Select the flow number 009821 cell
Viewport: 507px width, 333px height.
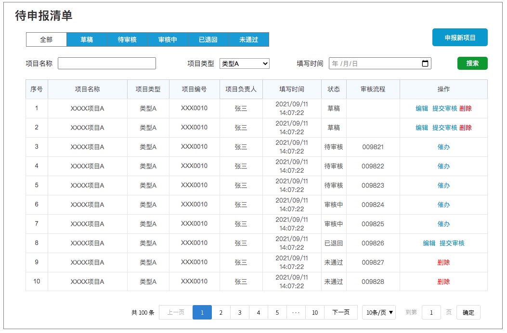click(373, 147)
